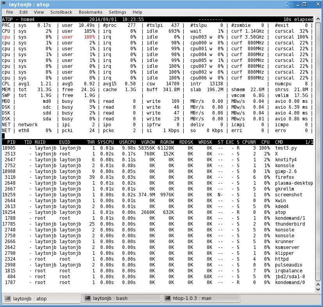Click the terminal icon on the "laytonjb : bash" tab
323x307 pixels.
(x=87, y=298)
